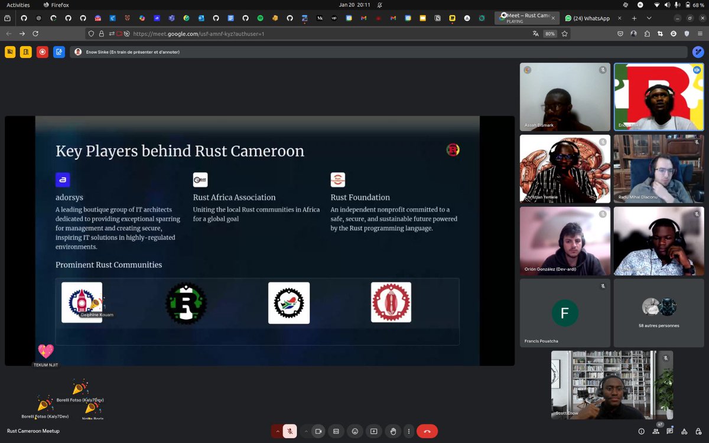
Task: Show the participants list panel
Action: point(656,431)
